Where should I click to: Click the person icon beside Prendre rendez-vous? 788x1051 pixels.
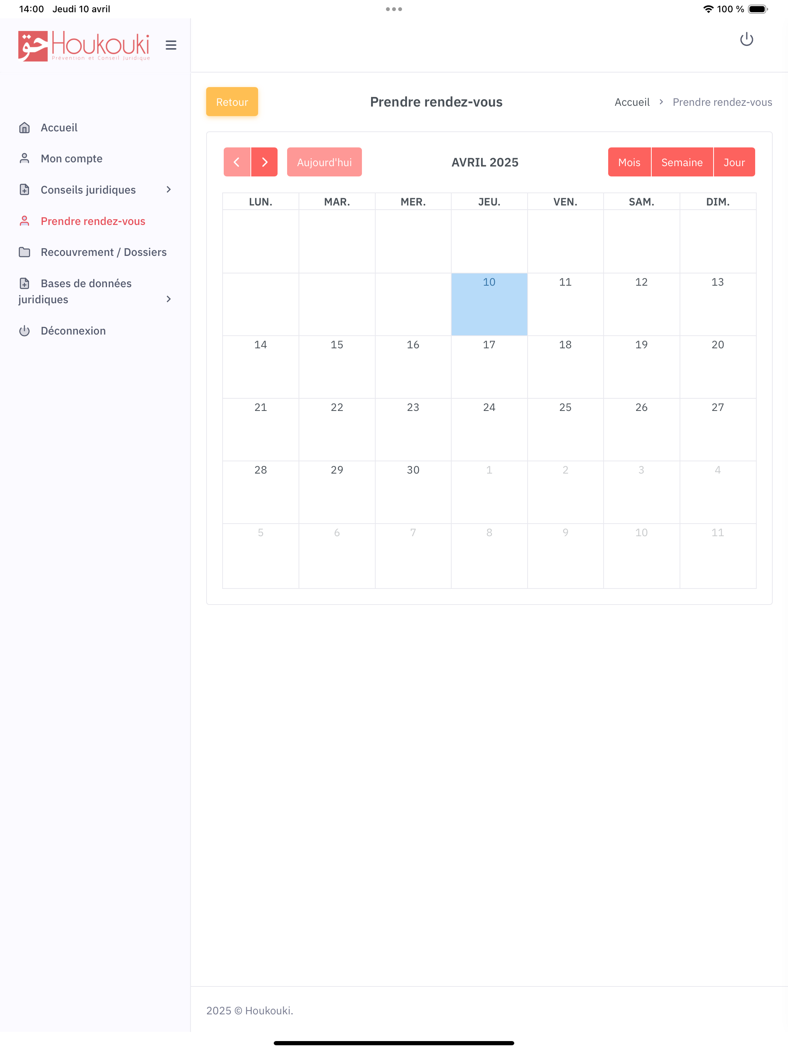24,221
